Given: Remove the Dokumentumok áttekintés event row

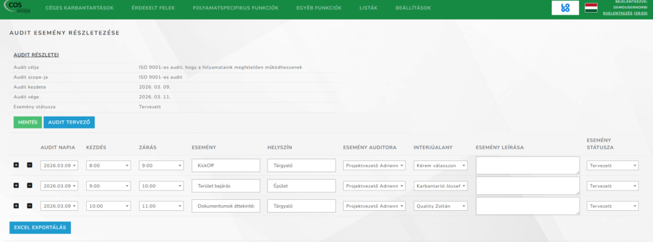Looking at the screenshot, I should coord(29,206).
